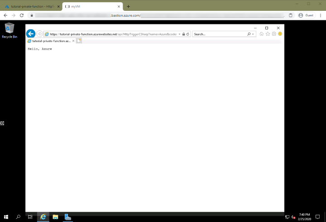Open a new tab in Internet Explorer
The image size is (326, 222).
[x=79, y=41]
